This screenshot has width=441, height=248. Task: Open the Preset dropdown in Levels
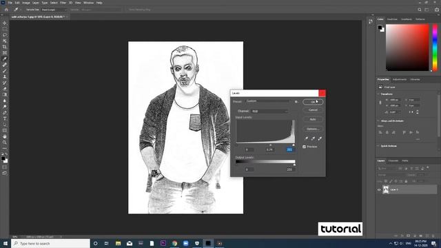click(x=268, y=101)
